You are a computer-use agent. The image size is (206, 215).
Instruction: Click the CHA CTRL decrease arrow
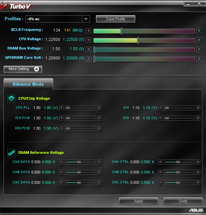click(x=160, y=162)
